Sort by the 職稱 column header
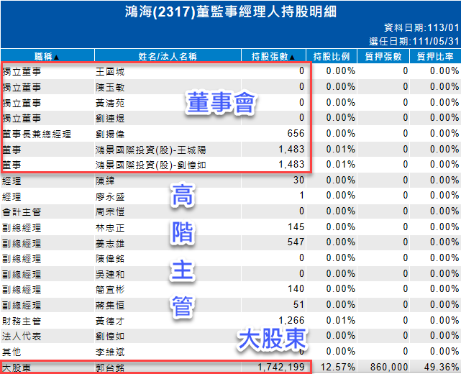The height and width of the screenshot is (374, 461). pos(47,56)
